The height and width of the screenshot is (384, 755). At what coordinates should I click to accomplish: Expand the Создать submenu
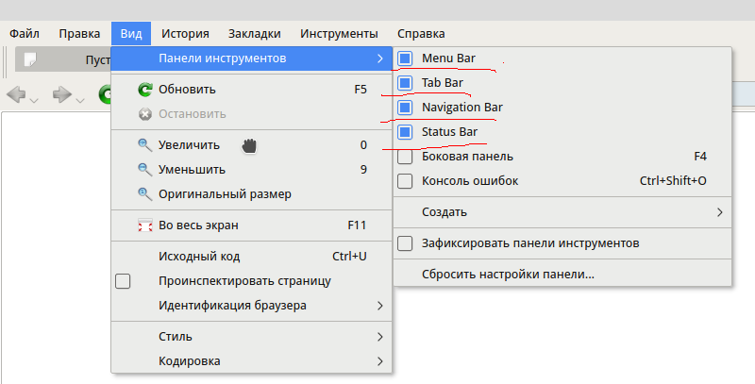[x=562, y=212]
